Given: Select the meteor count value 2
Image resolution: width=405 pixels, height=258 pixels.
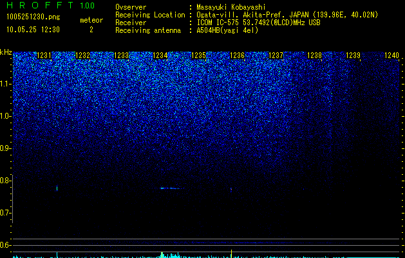Looking at the screenshot, I should (x=91, y=30).
